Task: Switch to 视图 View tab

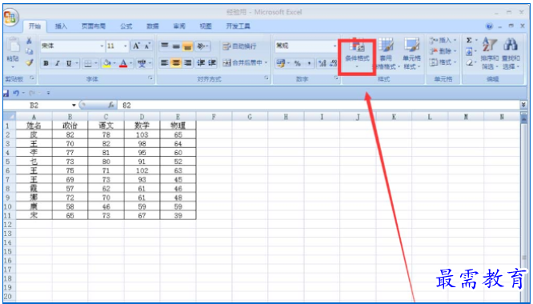Action: click(206, 26)
